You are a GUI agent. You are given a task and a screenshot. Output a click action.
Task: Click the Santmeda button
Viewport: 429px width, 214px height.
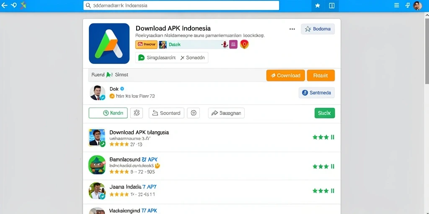(x=317, y=93)
